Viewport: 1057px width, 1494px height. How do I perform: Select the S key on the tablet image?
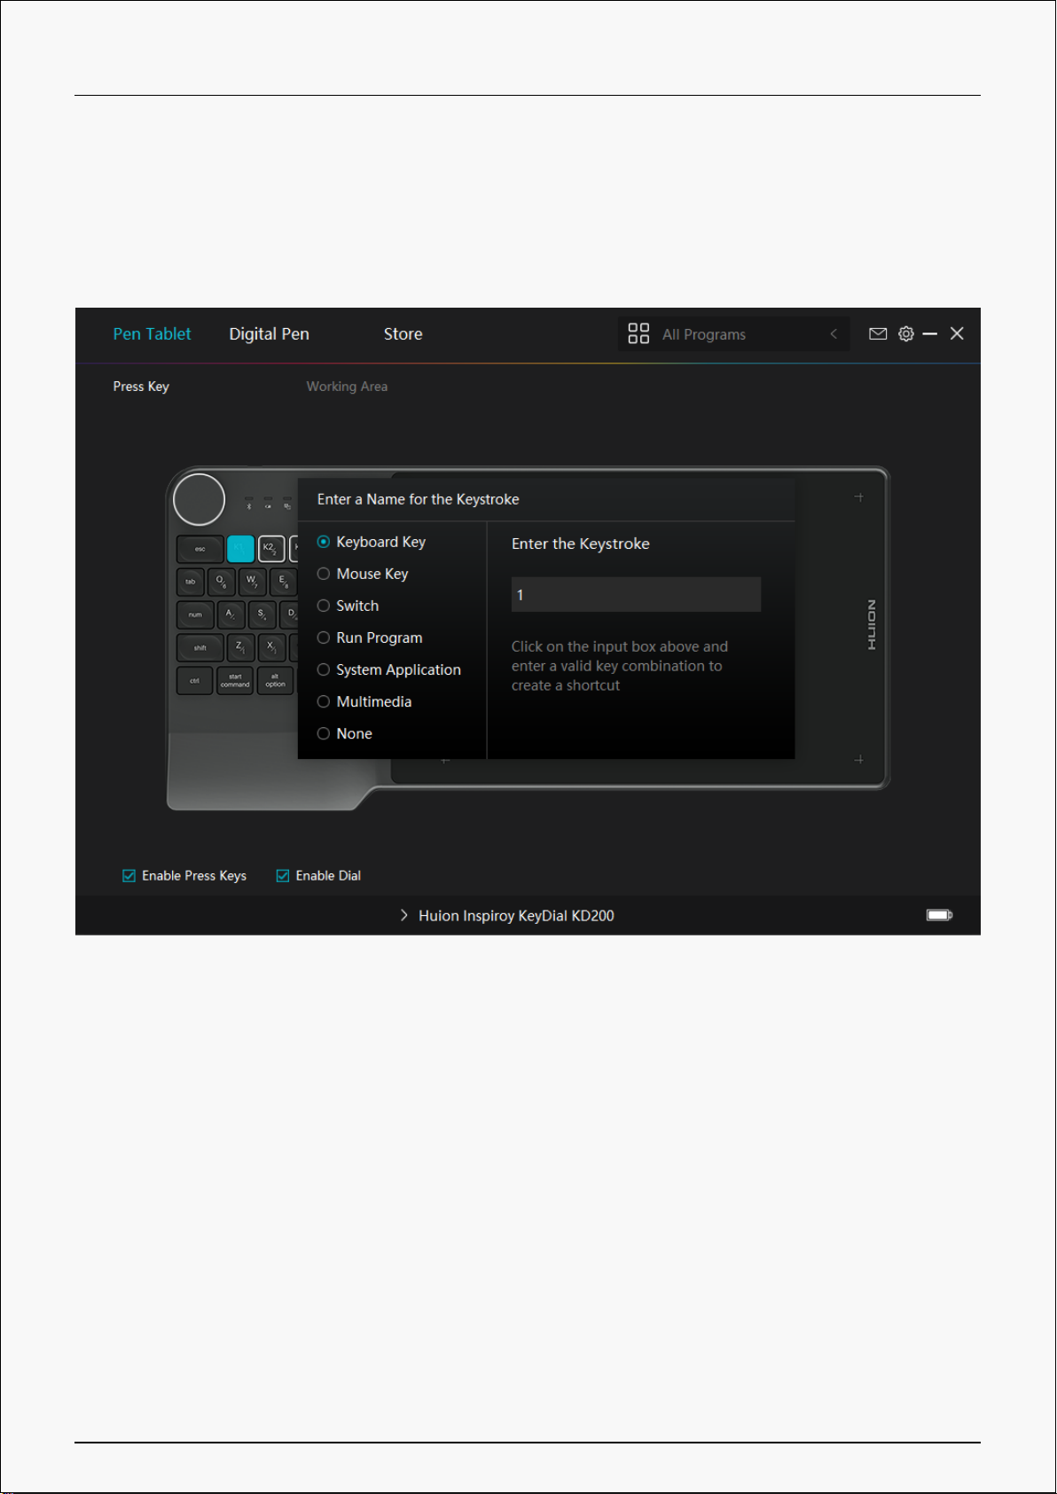click(x=262, y=614)
